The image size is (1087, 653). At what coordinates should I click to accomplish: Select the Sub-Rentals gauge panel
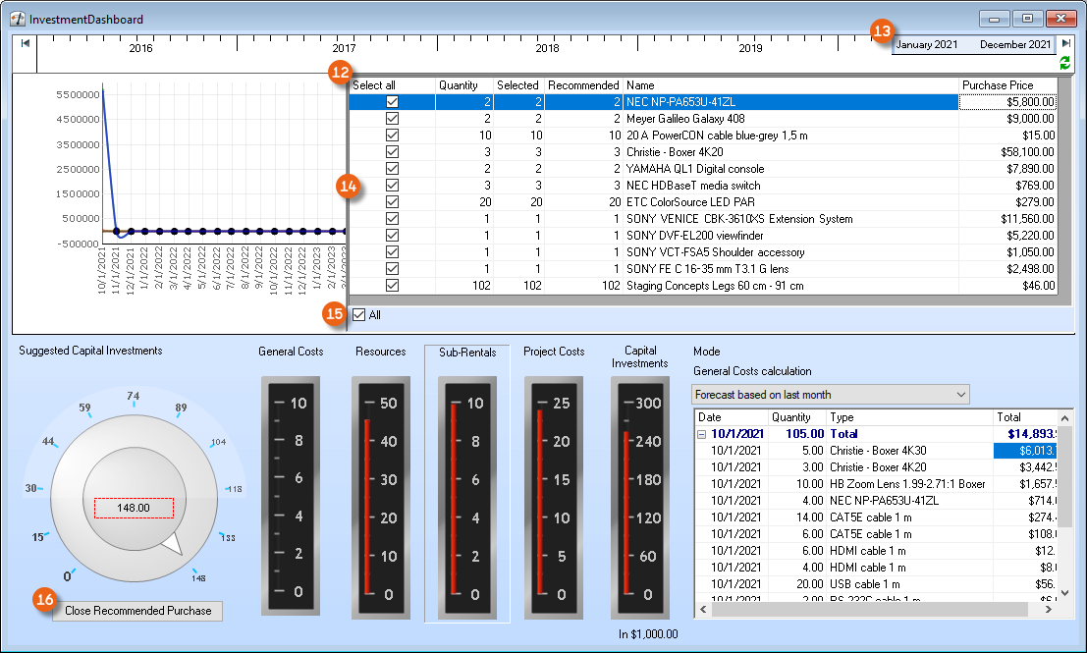(x=467, y=483)
